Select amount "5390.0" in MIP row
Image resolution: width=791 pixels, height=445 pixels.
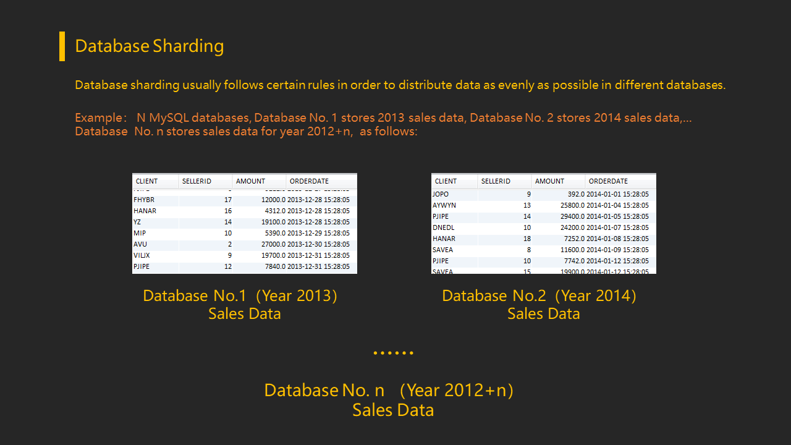(x=274, y=233)
